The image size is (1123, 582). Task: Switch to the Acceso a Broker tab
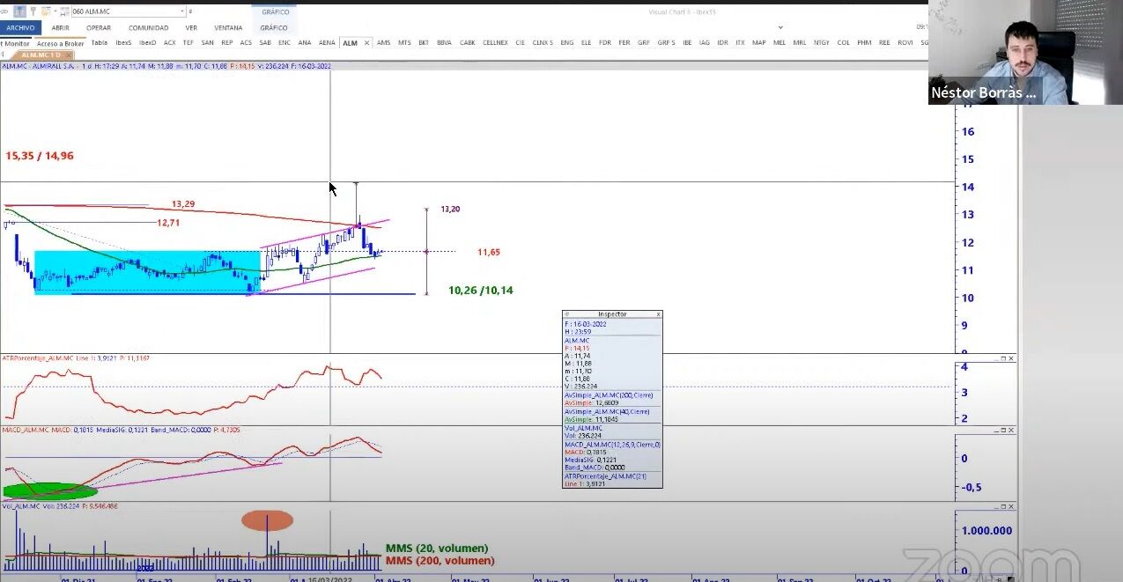click(61, 42)
